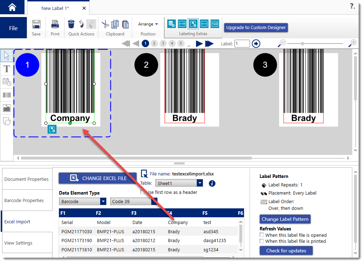Open the Data Element Type dropdown set to Barcode
This screenshot has height=263, width=364.
(83, 201)
